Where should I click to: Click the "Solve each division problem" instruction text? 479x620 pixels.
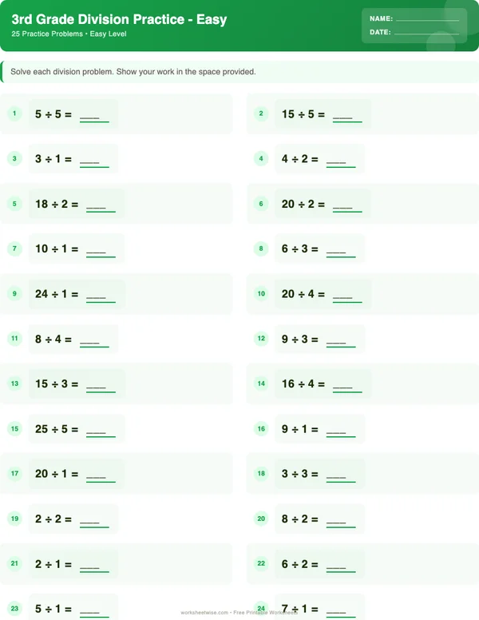133,72
